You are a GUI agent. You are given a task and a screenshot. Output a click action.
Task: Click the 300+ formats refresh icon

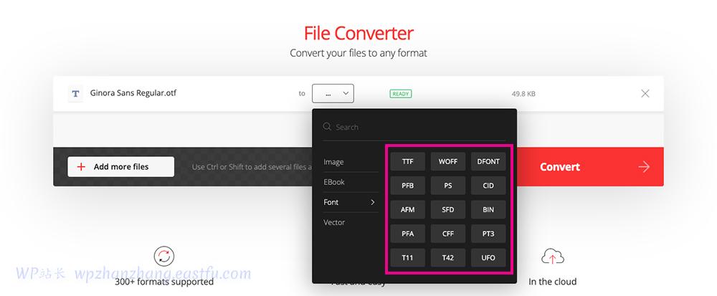point(163,257)
